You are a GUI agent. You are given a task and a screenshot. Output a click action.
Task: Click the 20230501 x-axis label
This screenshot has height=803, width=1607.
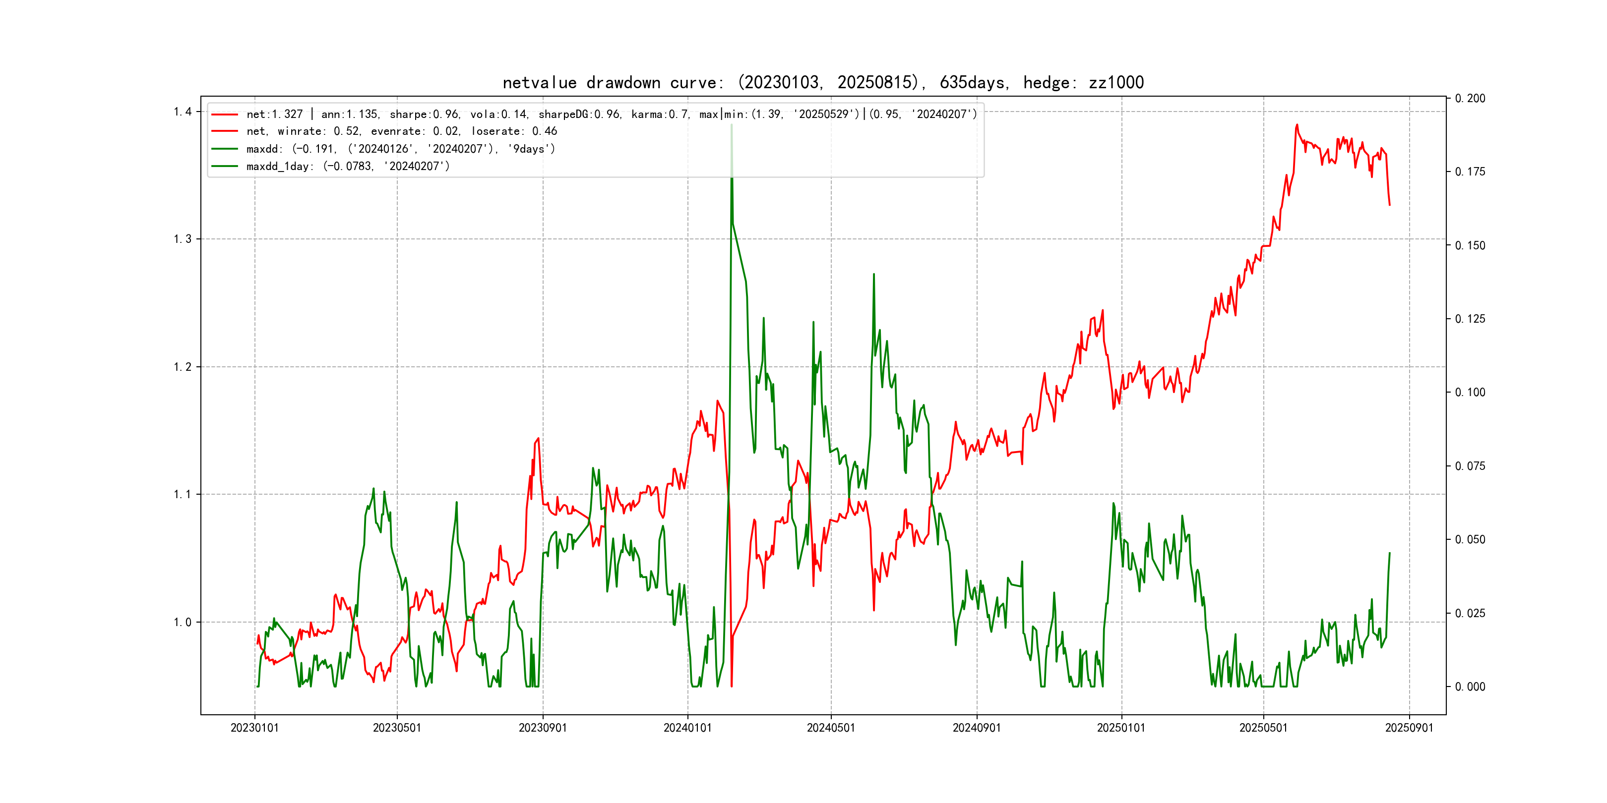[x=397, y=728]
